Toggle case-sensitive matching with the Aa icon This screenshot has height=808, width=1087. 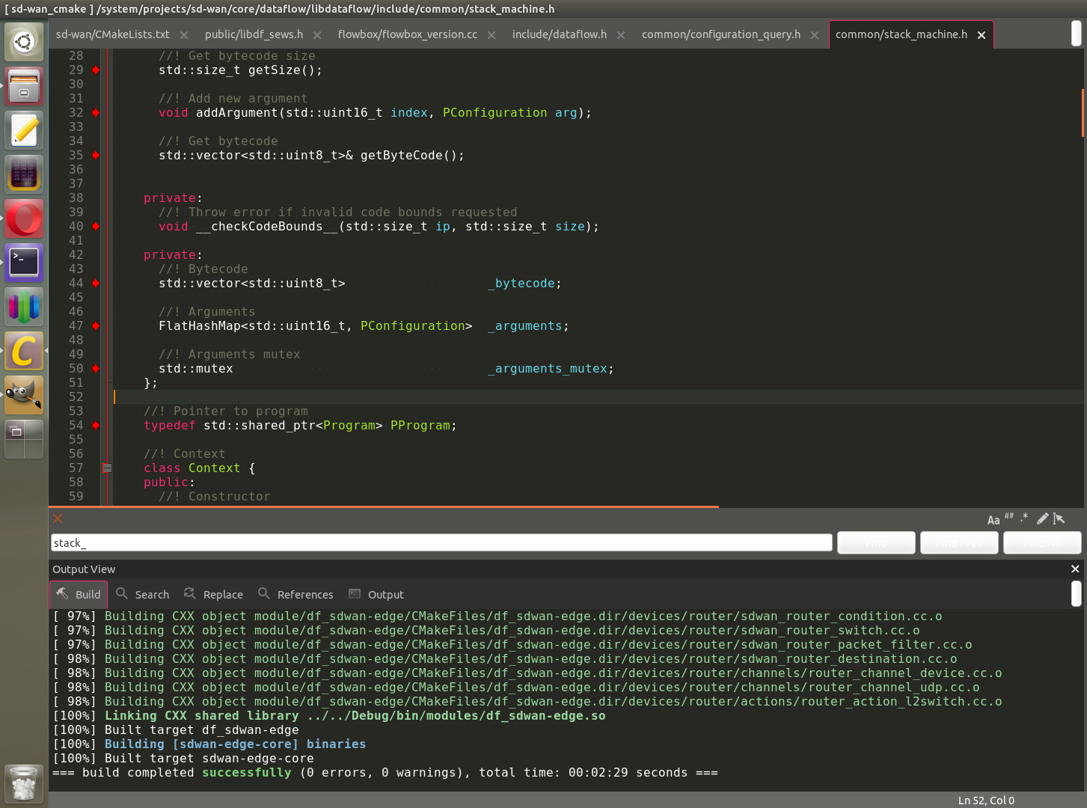[993, 518]
